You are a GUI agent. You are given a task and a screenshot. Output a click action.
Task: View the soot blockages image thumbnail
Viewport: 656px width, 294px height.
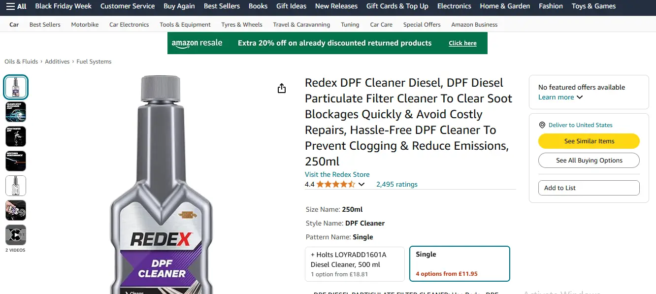16,112
